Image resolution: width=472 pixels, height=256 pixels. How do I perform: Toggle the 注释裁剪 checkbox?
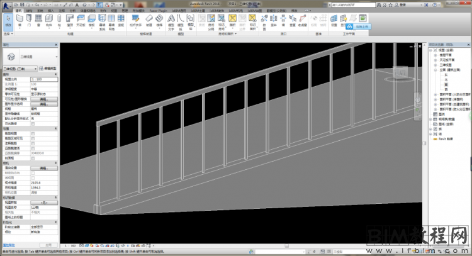(33, 143)
